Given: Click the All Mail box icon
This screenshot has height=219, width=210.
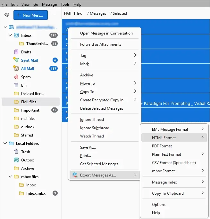Looking at the screenshot, I should click(x=16, y=68).
